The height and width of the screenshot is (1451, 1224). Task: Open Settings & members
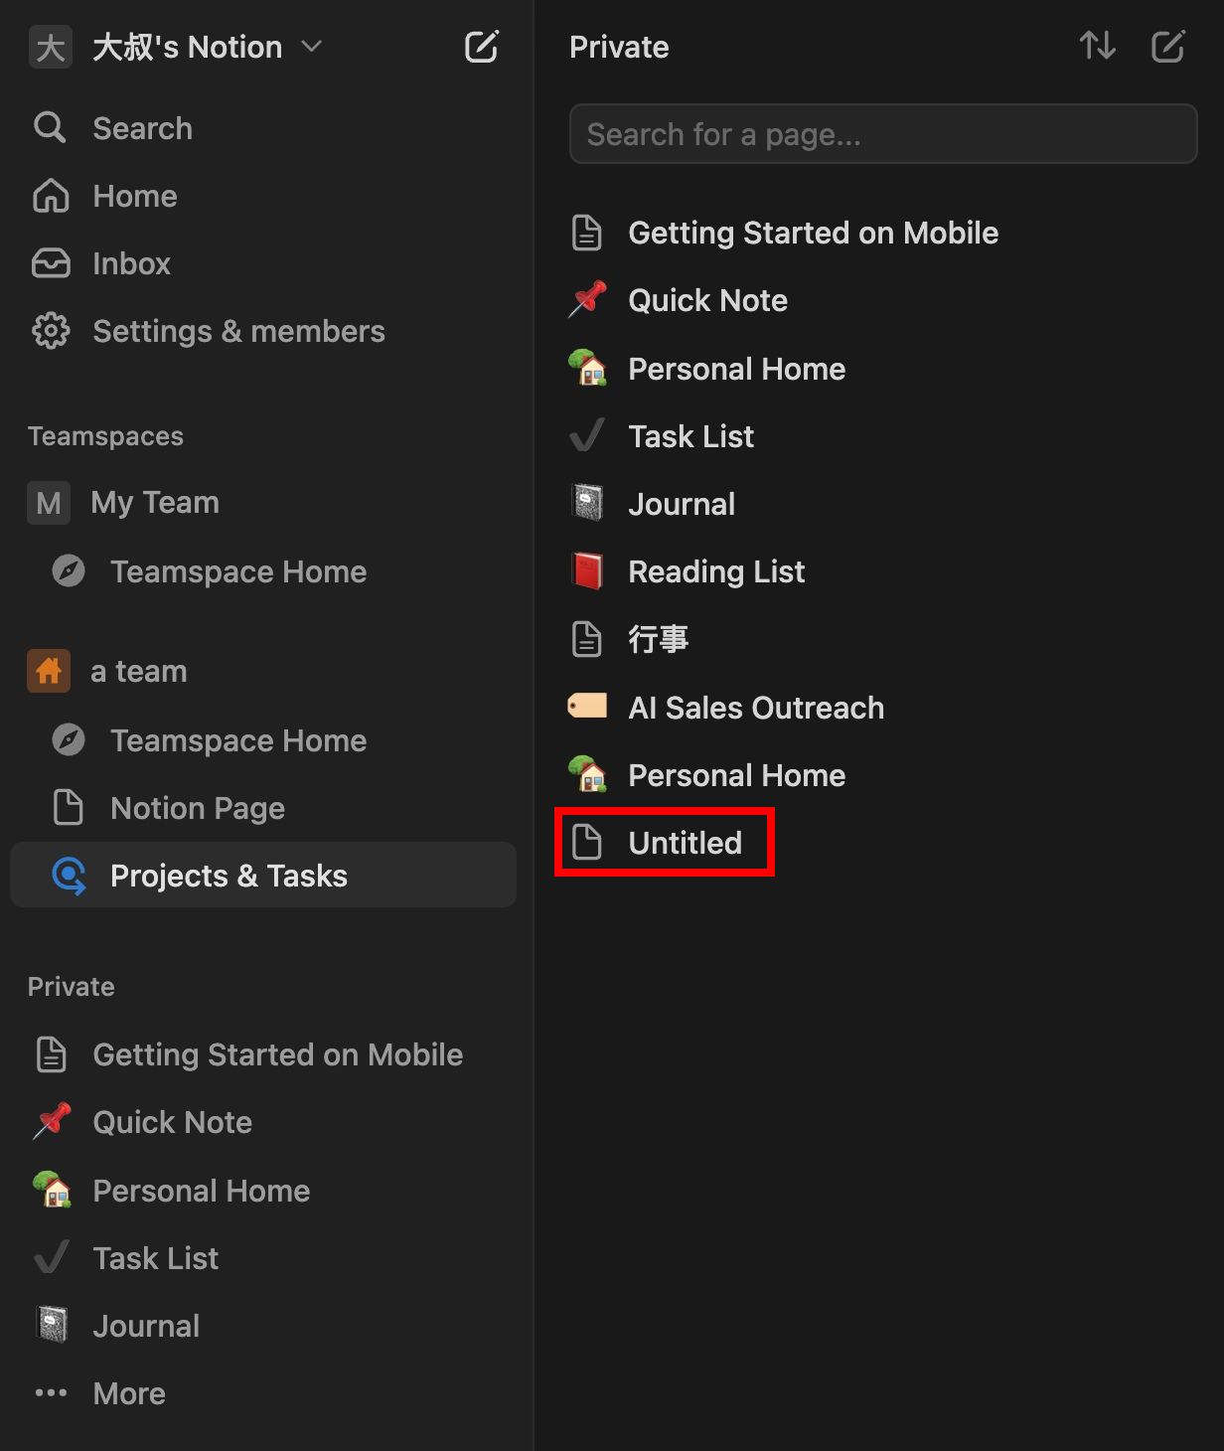[238, 331]
